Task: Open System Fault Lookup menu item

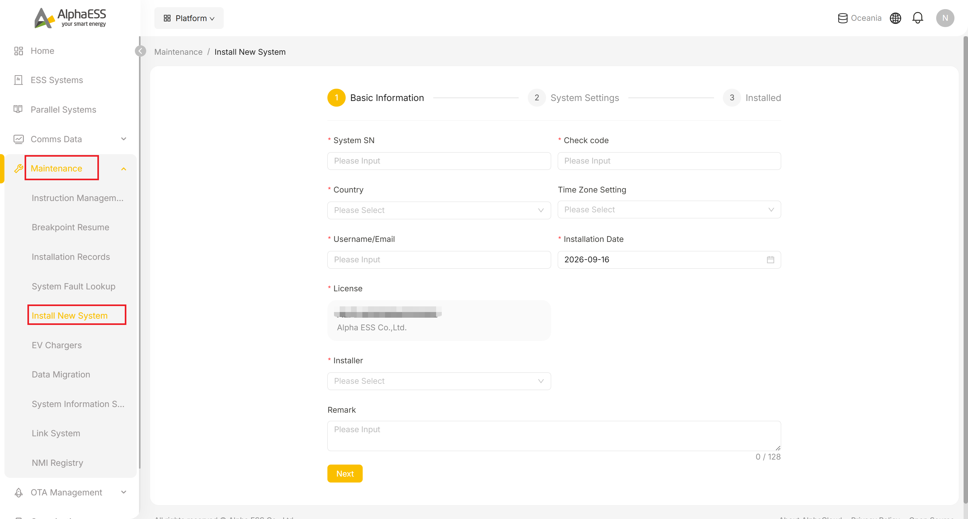Action: click(x=73, y=287)
